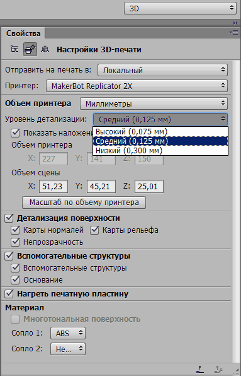
Task: Toggle Показать наложение checkbox
Action: point(15,133)
